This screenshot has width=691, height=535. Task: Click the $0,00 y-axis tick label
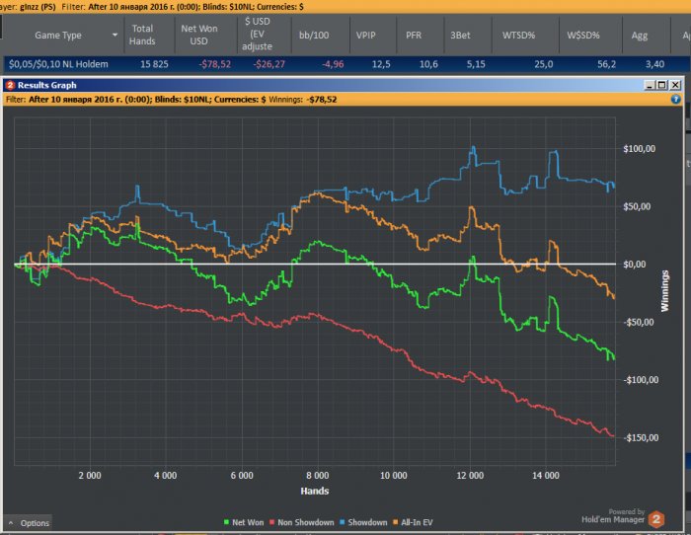pos(634,265)
